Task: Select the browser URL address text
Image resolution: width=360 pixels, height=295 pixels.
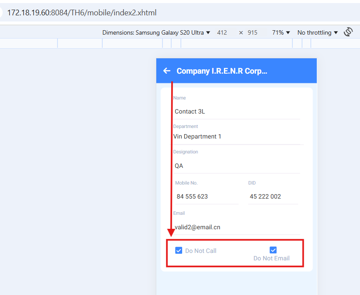Action: coord(82,13)
